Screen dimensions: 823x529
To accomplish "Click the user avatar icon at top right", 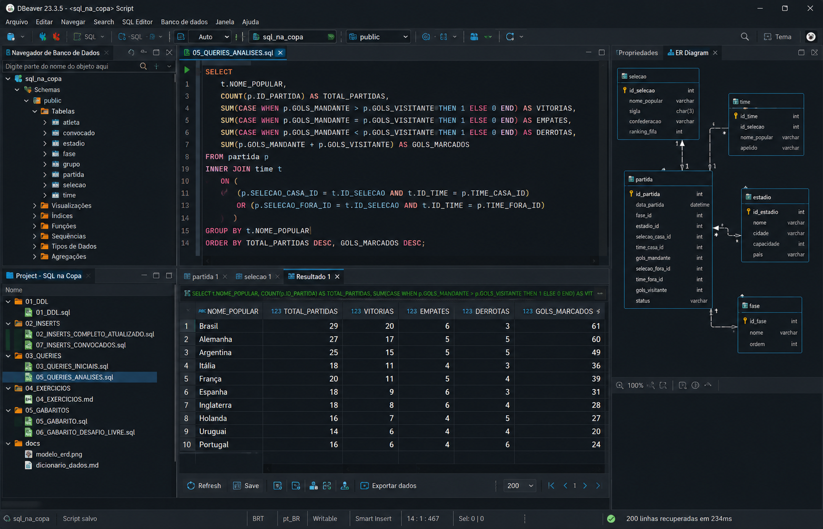I will (x=811, y=37).
